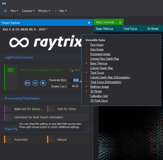Screen dimensions: 163x160
Task: Click the settings icon on Automatic preset
Action: click(x=8, y=140)
